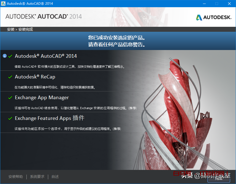The height and width of the screenshot is (184, 236).
Task: Click the checkmark beside Exchange Featured Apps 插件
Action: (x=10, y=118)
